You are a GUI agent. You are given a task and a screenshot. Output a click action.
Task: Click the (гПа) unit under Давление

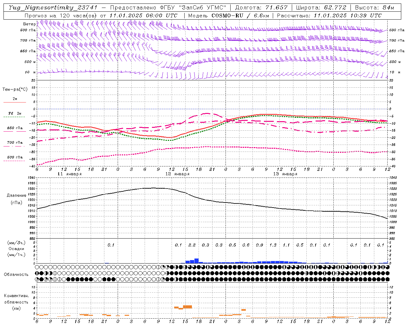point(16,202)
